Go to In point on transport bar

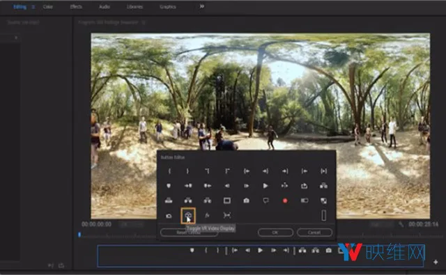pyautogui.click(x=235, y=250)
